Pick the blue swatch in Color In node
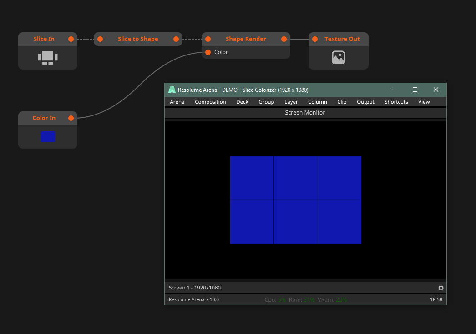Screen dimensions: 476x334 coord(48,136)
